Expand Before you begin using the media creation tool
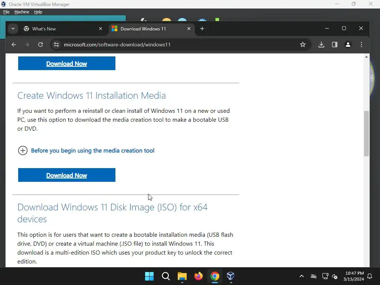Screen dimensions: 380x285 pyautogui.click(x=23, y=151)
